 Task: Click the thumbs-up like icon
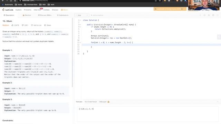click(x=12, y=25)
